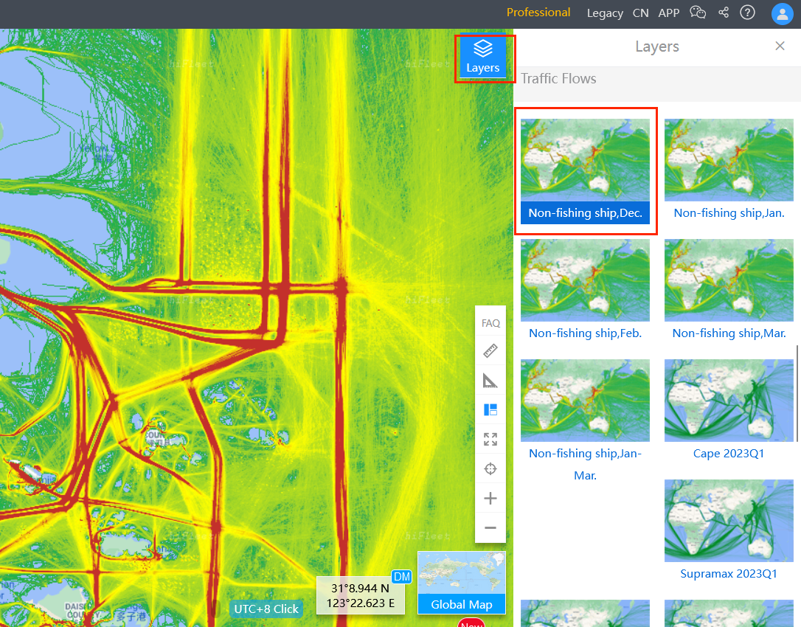This screenshot has width=801, height=627.
Task: Click the blue panel layout icon
Action: (x=490, y=410)
